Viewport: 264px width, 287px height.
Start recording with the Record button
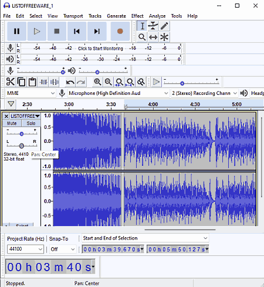[x=120, y=31]
